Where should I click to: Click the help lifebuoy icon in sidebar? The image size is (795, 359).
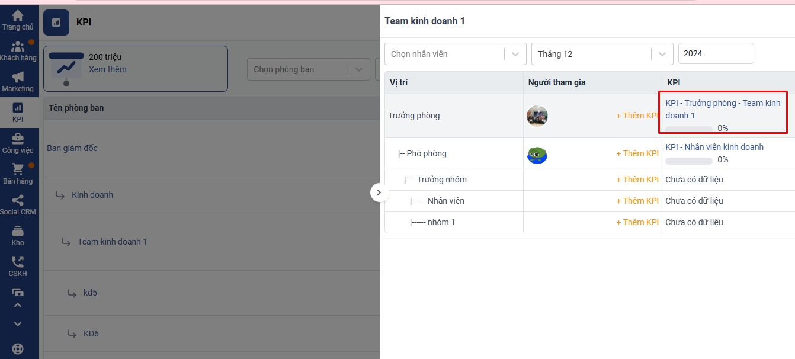pos(18,349)
